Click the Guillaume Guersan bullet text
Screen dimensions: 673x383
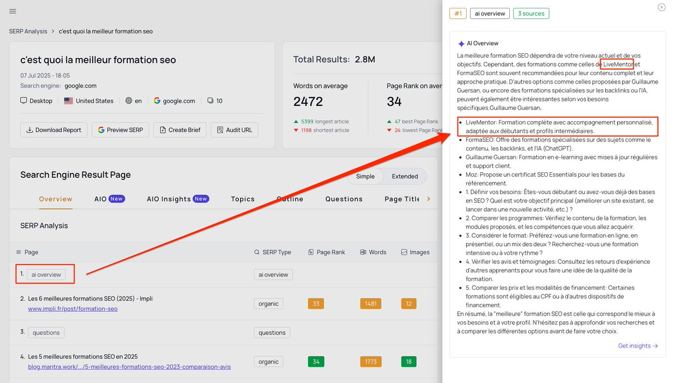coord(561,161)
